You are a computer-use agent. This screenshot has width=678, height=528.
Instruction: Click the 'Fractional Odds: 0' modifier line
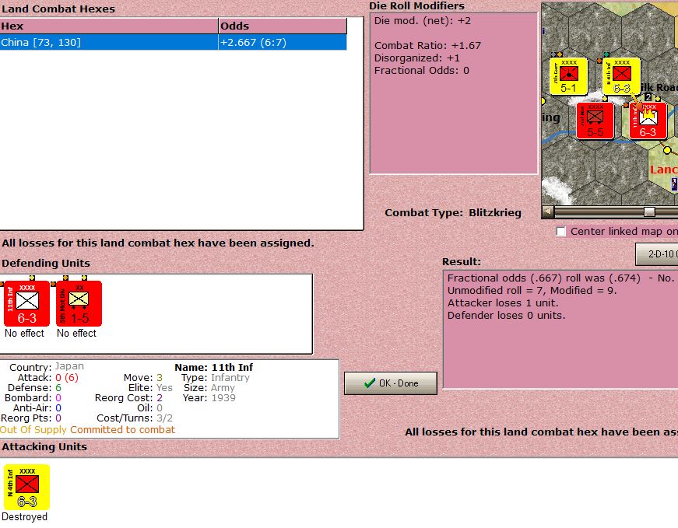(422, 71)
